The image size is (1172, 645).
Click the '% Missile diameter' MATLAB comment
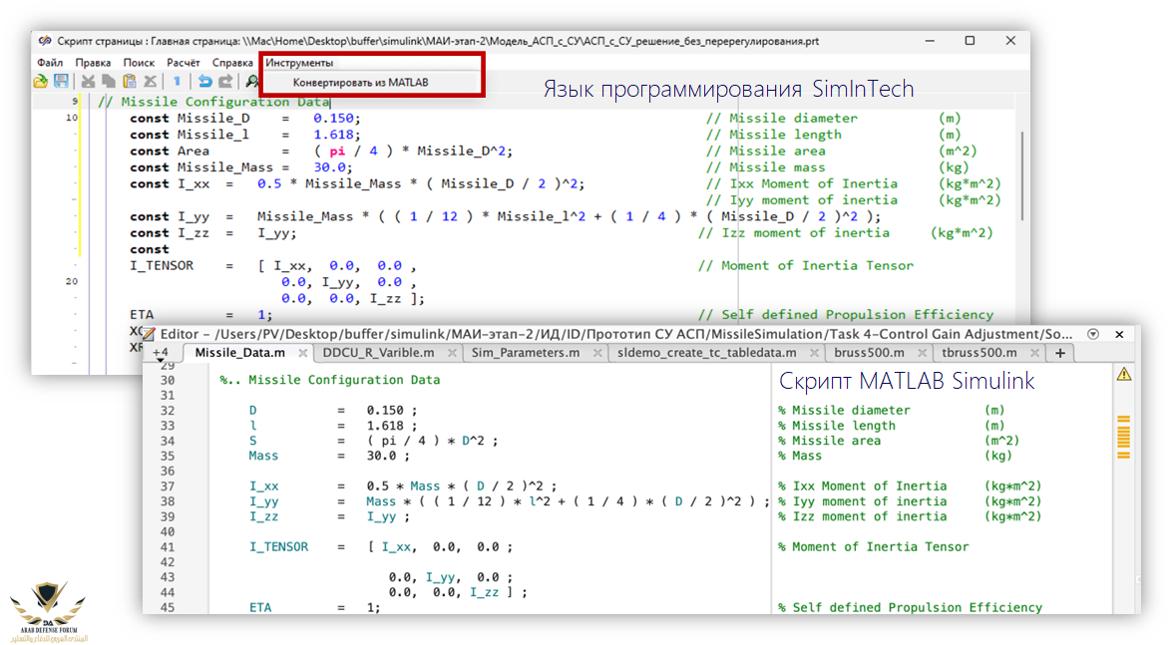pyautogui.click(x=844, y=411)
